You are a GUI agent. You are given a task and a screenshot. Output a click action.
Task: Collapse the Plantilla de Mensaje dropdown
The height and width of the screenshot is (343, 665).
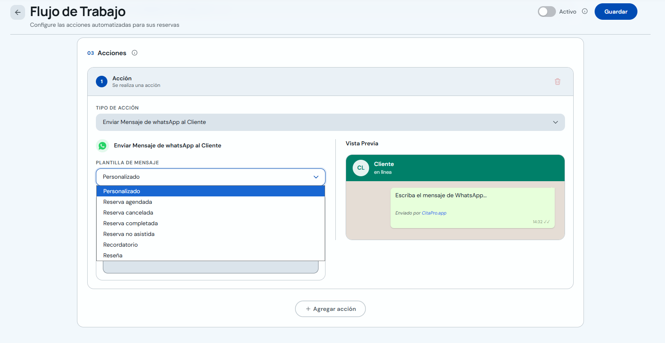210,177
